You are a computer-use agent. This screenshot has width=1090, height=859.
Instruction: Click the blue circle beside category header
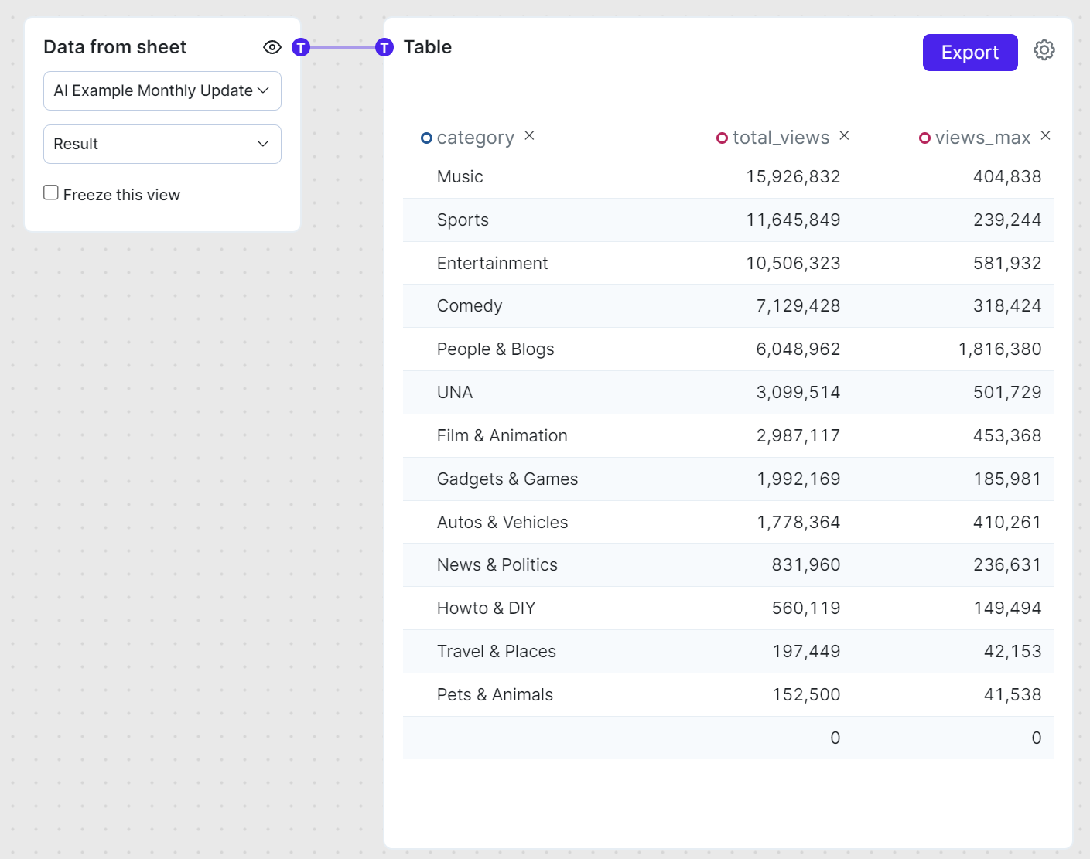pos(426,138)
